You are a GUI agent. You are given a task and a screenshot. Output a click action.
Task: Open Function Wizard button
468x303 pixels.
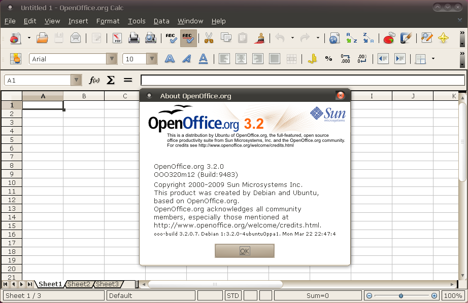tap(94, 80)
